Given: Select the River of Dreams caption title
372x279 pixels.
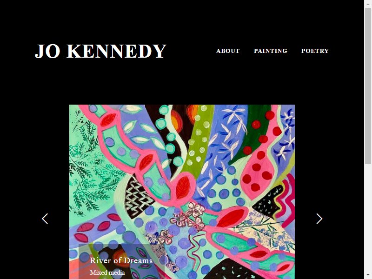Looking at the screenshot, I should (x=121, y=260).
